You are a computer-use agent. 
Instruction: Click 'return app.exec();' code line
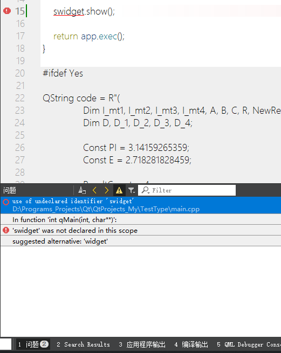[89, 36]
